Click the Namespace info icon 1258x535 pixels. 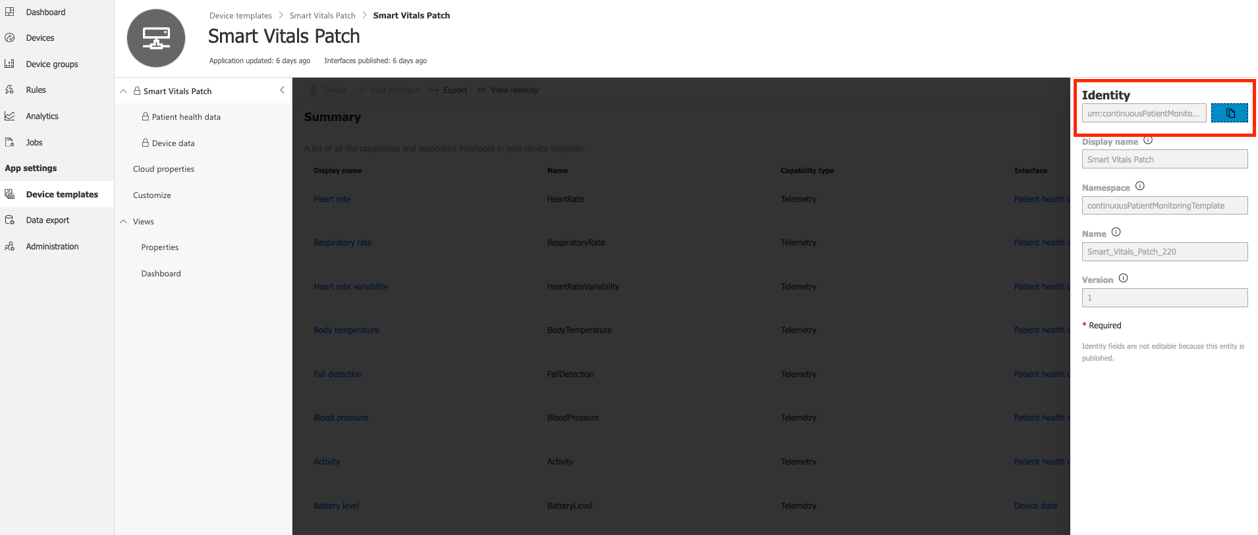pos(1140,186)
